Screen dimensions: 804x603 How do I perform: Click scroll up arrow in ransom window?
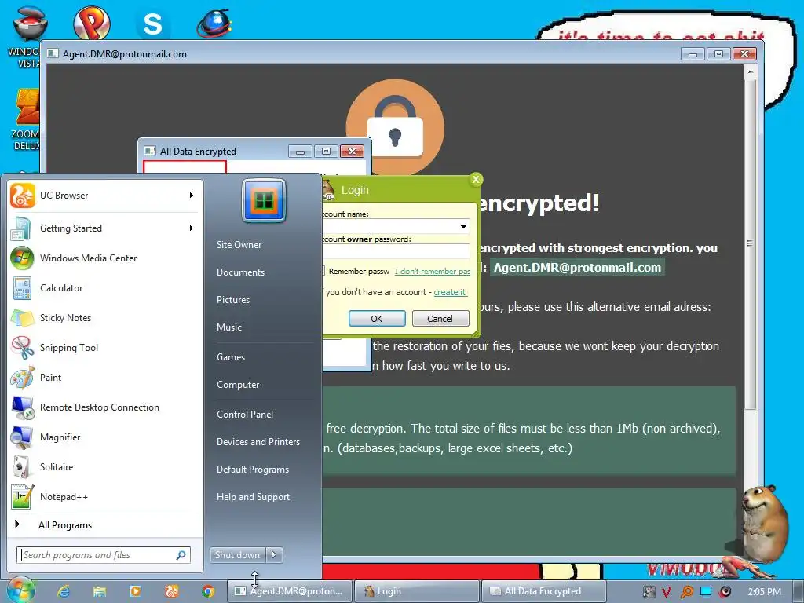[750, 71]
